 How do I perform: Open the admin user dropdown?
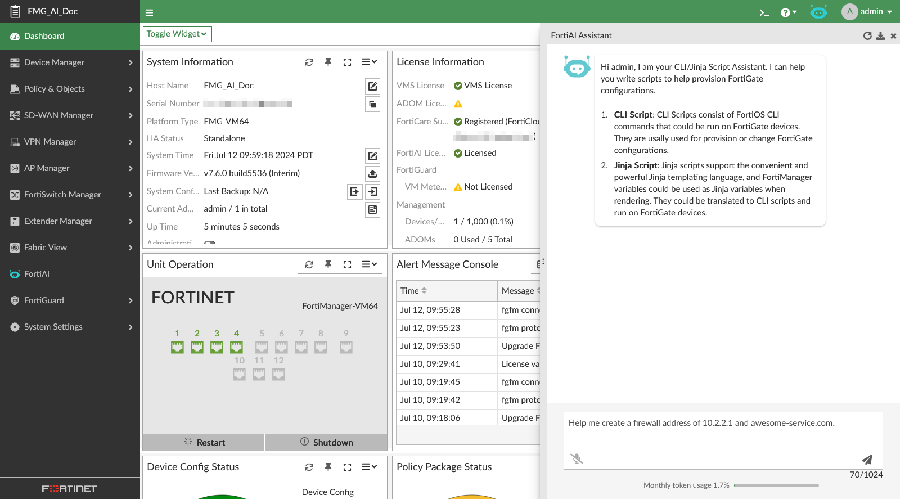[x=867, y=12]
